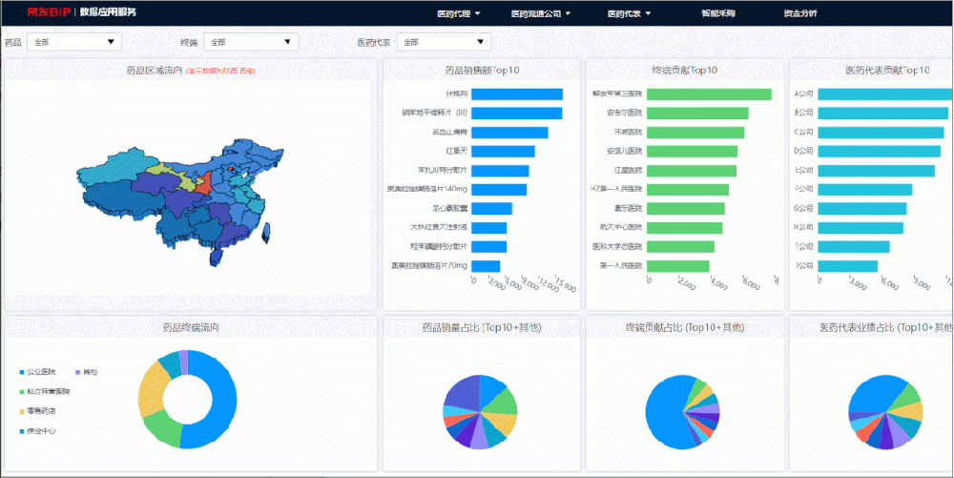The height and width of the screenshot is (478, 954).
Task: Open the 医药代理 navigation menu
Action: point(458,13)
